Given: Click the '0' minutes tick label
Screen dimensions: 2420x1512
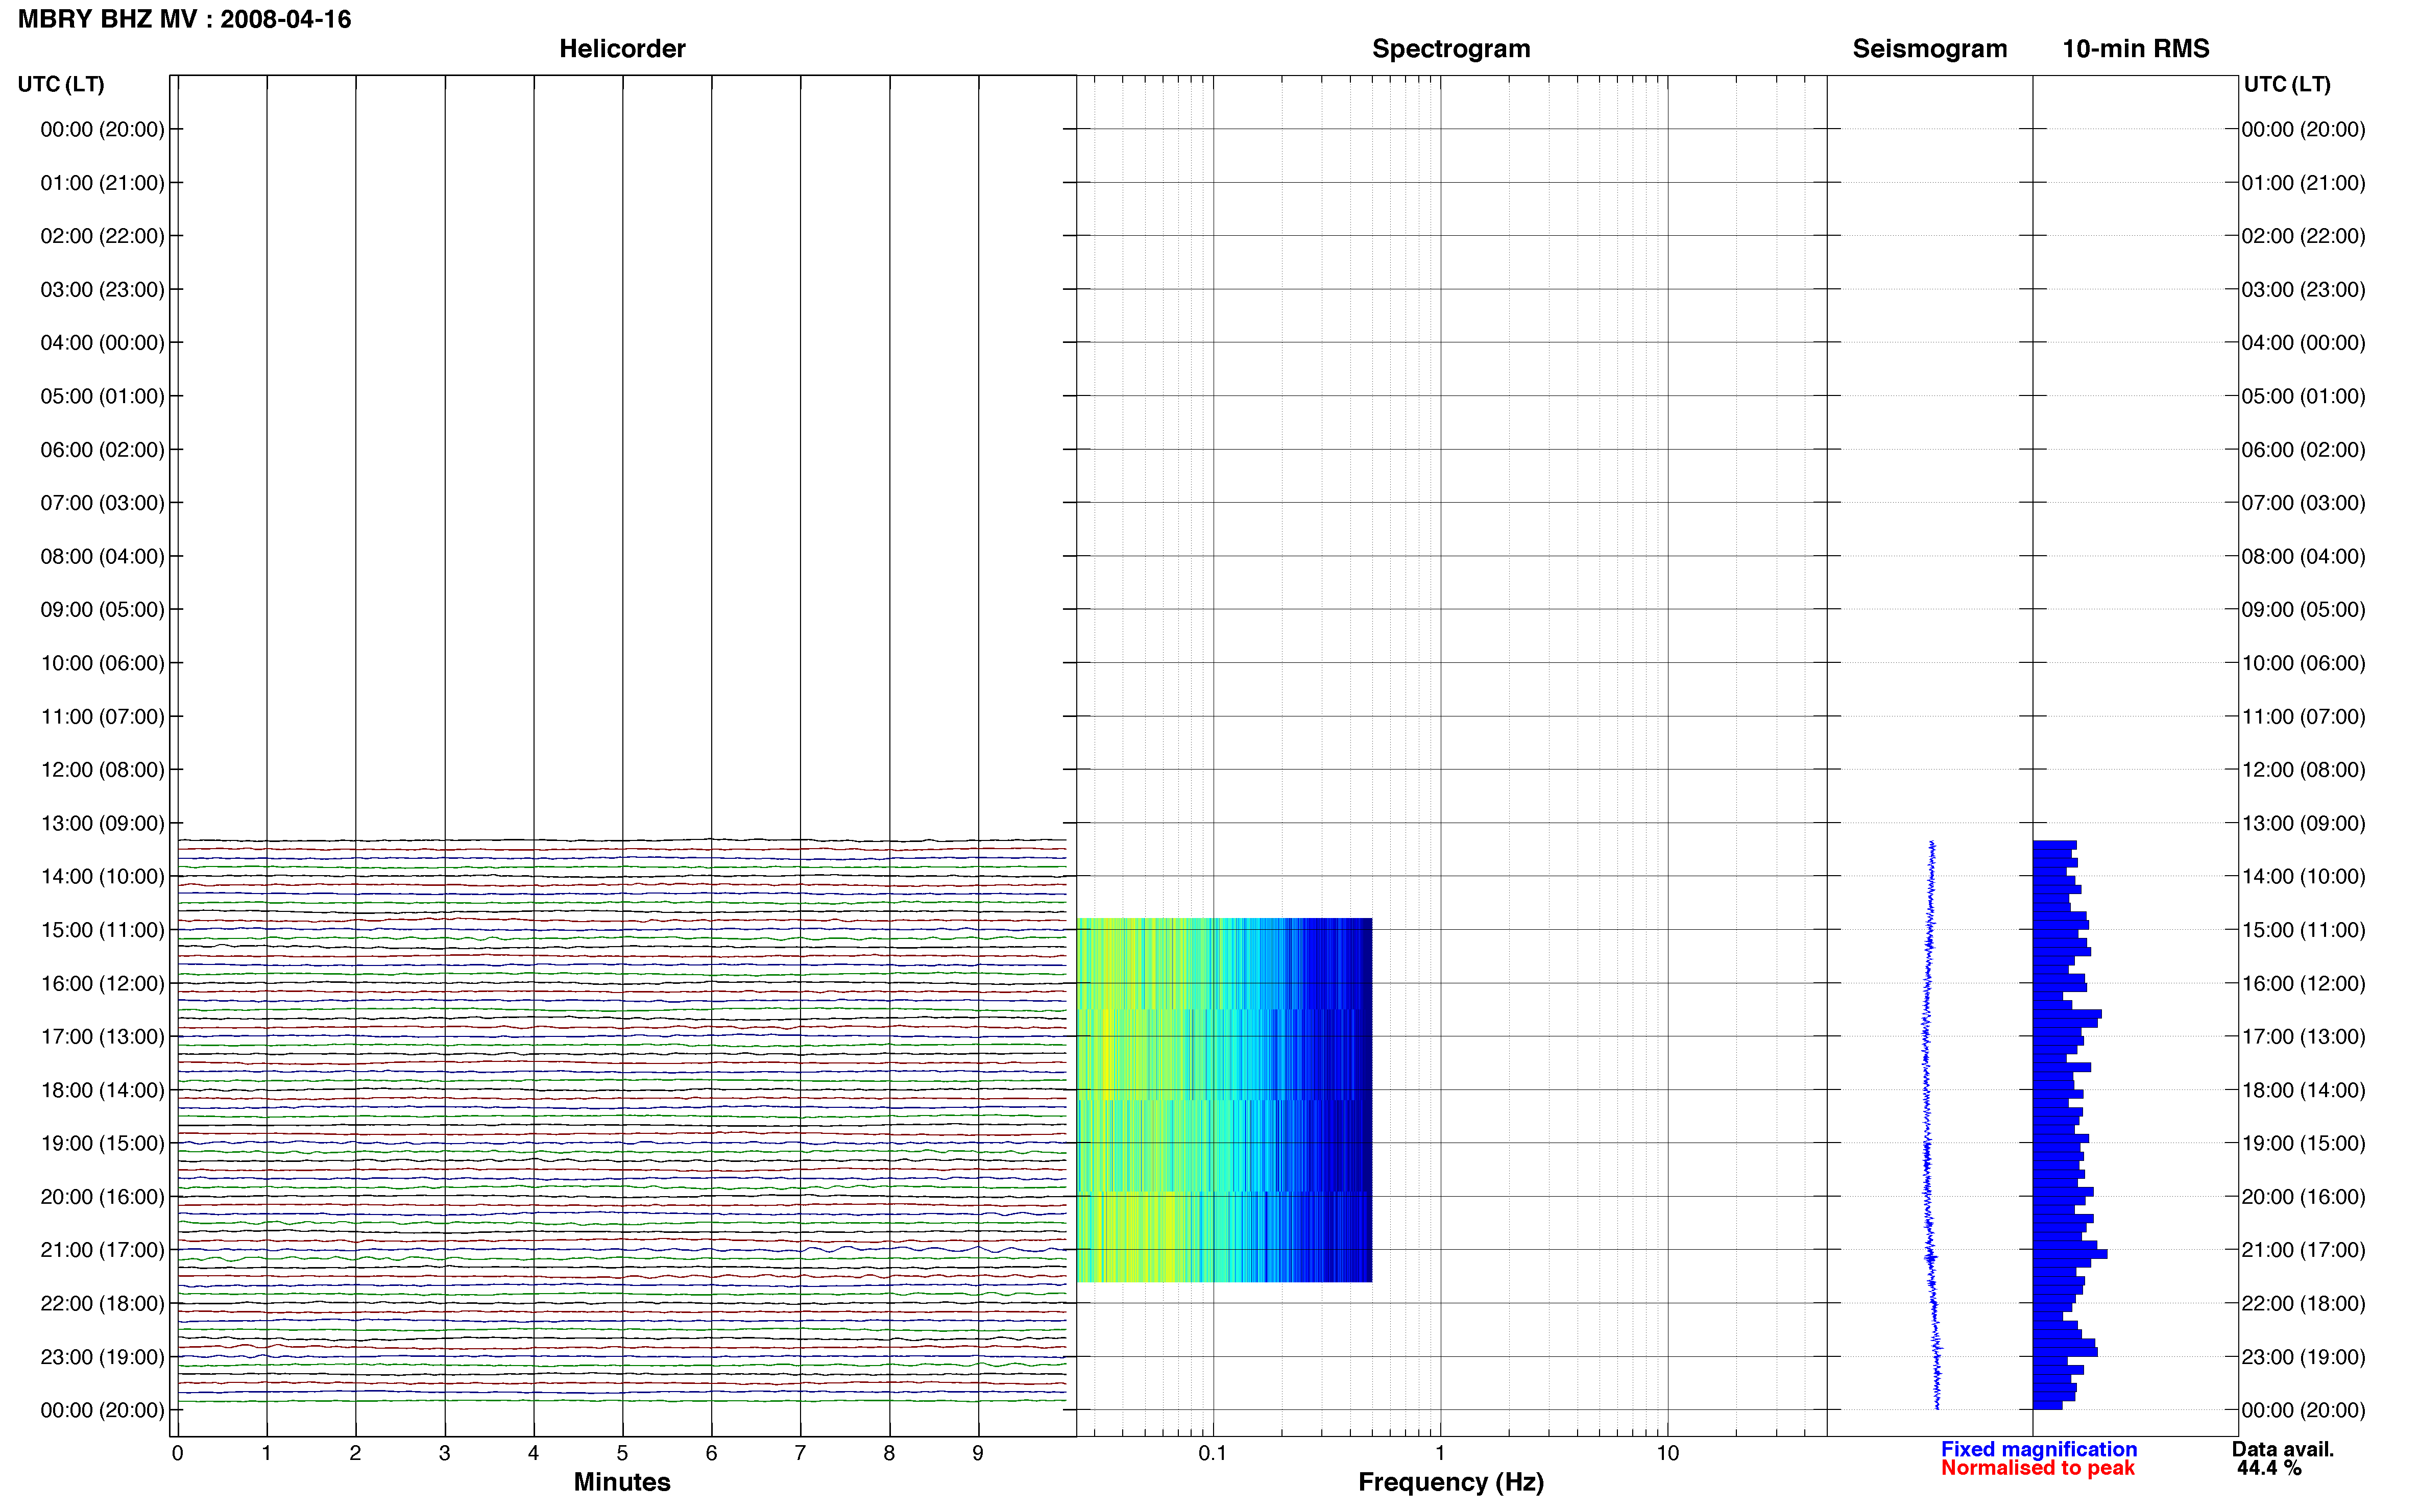Looking at the screenshot, I should 177,1453.
